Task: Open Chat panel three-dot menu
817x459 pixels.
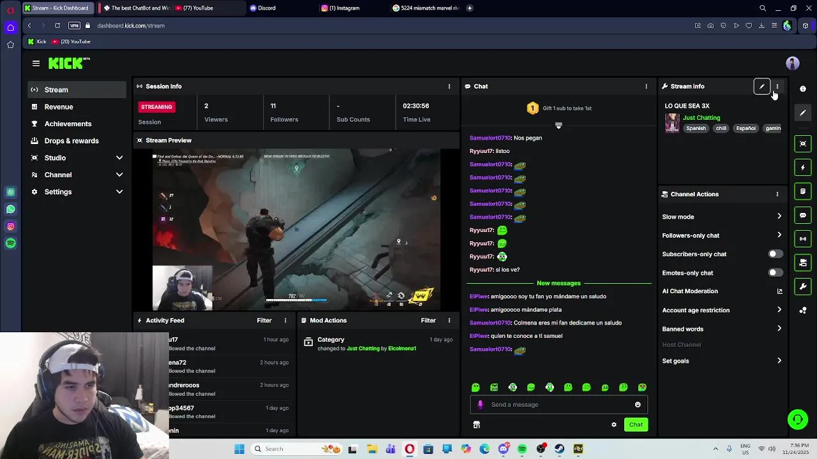Action: 646,86
